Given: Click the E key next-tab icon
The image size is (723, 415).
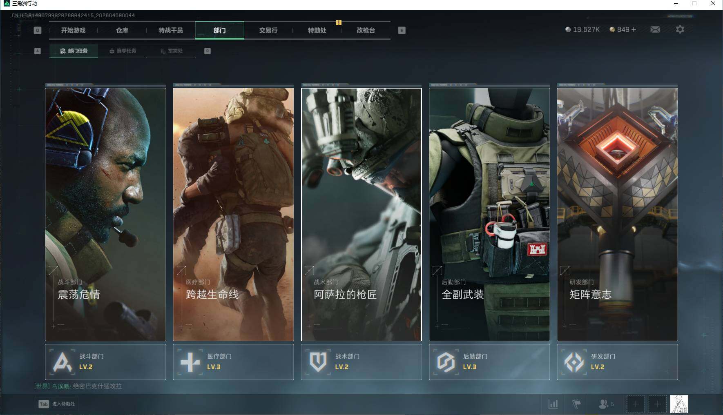Looking at the screenshot, I should coord(402,30).
